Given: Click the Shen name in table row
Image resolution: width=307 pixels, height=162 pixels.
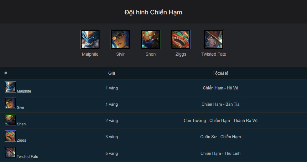Looking at the screenshot, I should point(21,124).
